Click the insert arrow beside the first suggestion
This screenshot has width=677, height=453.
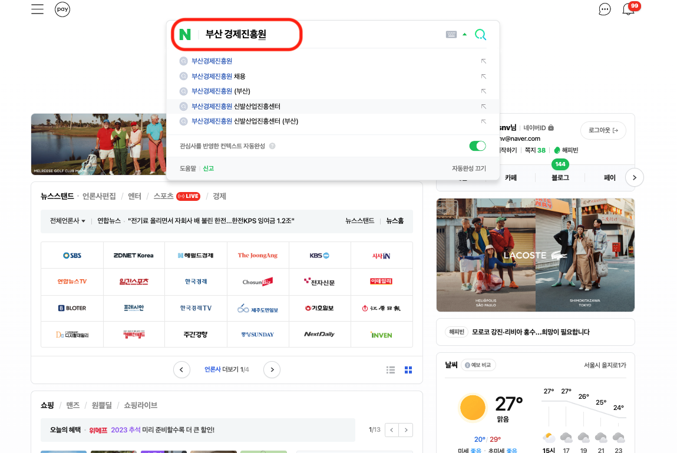(x=483, y=60)
